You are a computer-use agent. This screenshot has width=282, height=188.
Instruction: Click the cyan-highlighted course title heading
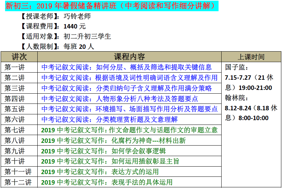pos(111,6)
